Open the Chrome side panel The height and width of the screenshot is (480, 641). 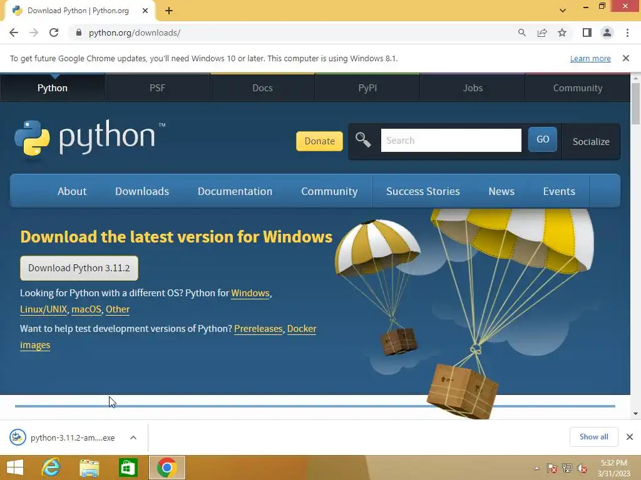point(587,32)
